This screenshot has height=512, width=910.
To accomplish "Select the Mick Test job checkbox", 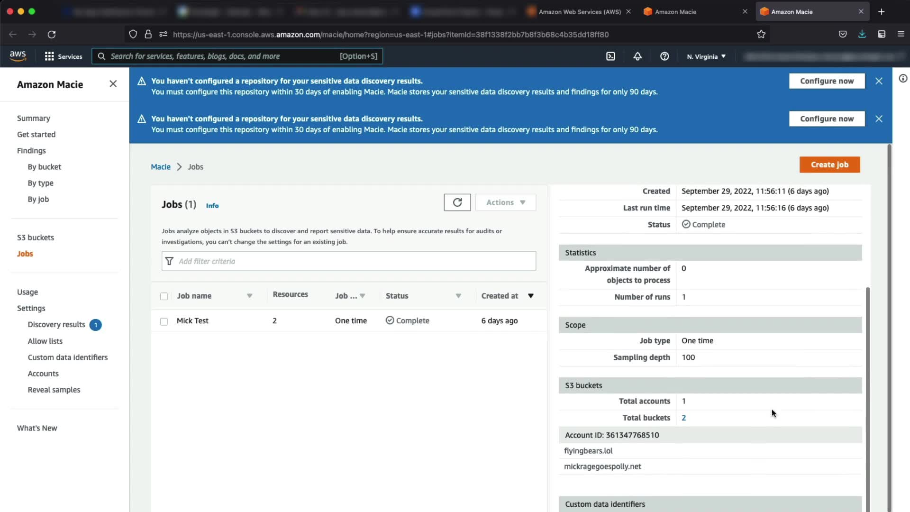I will (x=164, y=321).
